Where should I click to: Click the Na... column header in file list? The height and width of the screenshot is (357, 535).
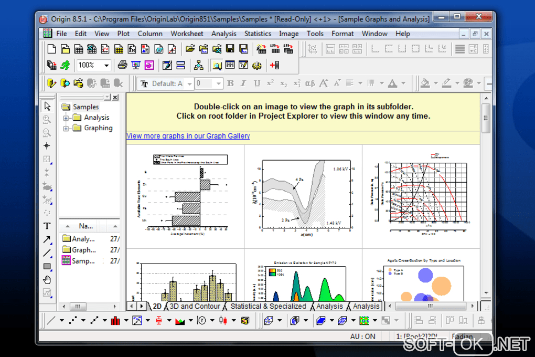pyautogui.click(x=86, y=226)
